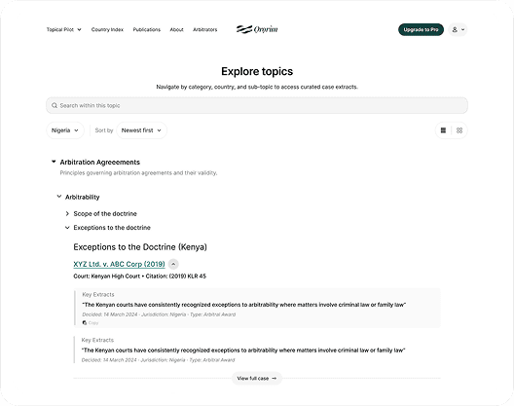
Task: Go to Country Index page
Action: tap(107, 29)
